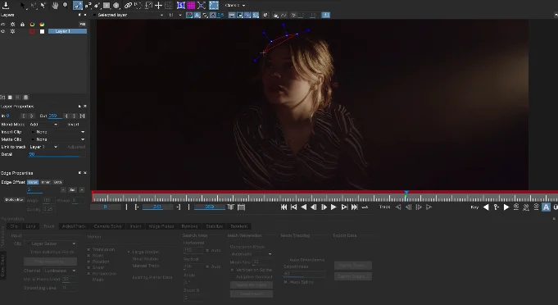558x305 pixels.
Task: Switch to the AdjustTrack tab
Action: pos(74,226)
